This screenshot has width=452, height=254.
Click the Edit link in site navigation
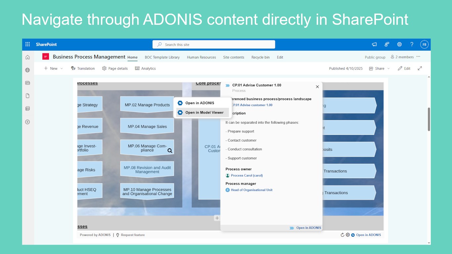(280, 57)
